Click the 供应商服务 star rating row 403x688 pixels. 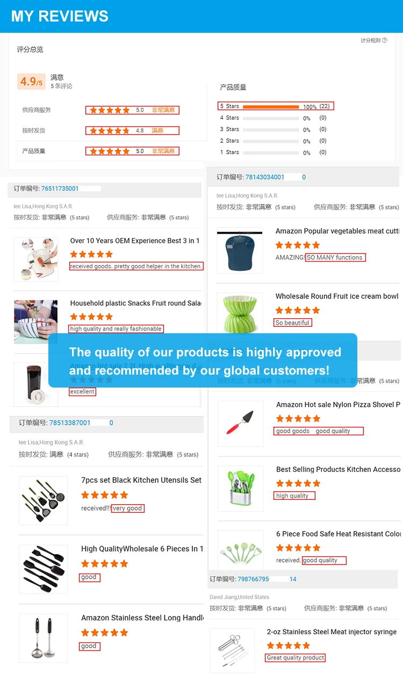[132, 110]
